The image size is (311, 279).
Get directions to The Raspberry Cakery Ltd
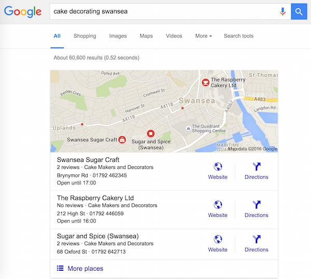point(257,205)
